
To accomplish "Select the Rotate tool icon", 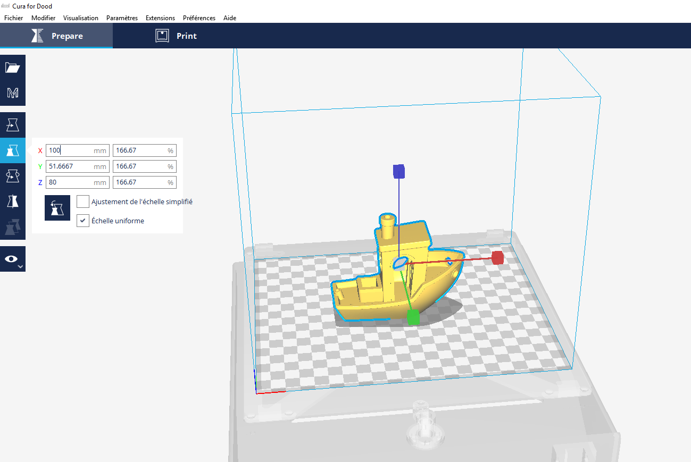I will (x=13, y=176).
